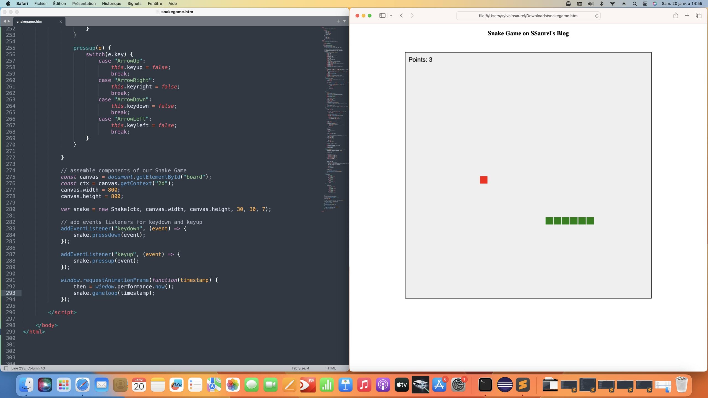Open the Signets menu
708x398 pixels.
coord(134,4)
